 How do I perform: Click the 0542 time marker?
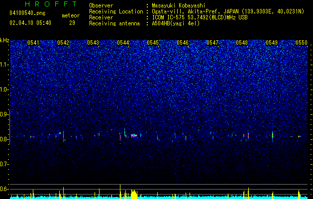tap(63, 43)
